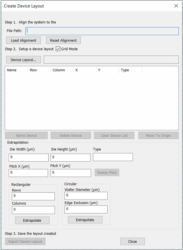Open the Device Layout... file chooser

(24, 60)
